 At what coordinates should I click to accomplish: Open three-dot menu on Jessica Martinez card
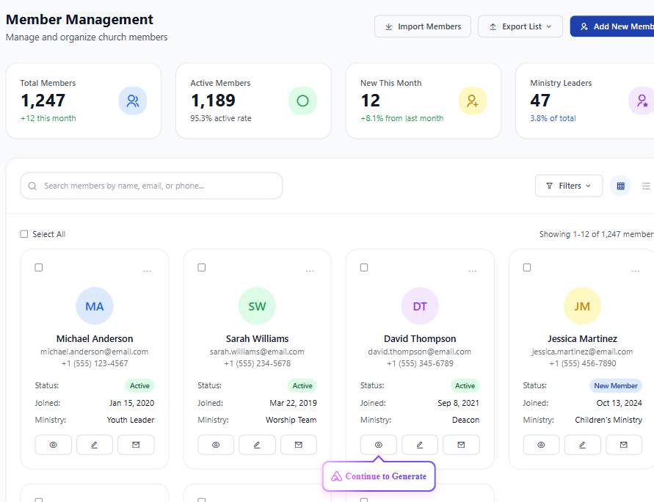(x=635, y=271)
